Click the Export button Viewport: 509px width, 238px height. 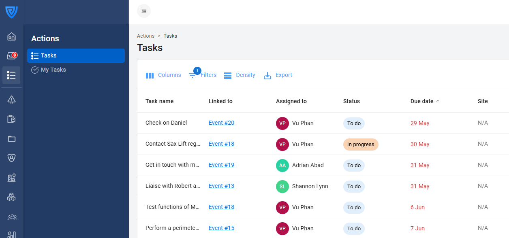click(278, 75)
